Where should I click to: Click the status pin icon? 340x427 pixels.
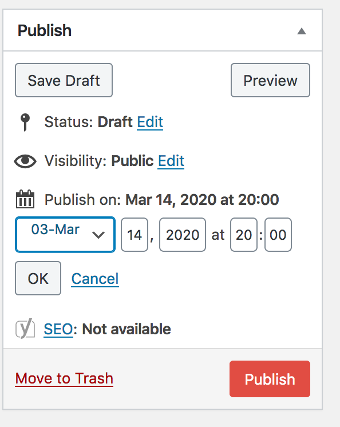[25, 122]
